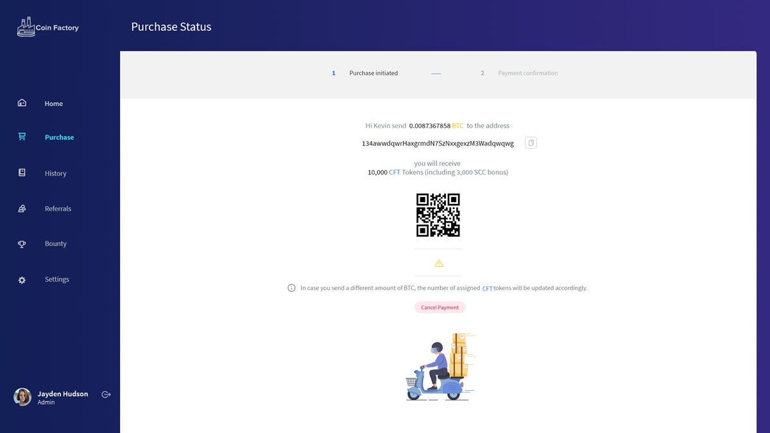Click the displayed BTC wallet address
Viewport: 770px width, 433px height.
coord(438,143)
